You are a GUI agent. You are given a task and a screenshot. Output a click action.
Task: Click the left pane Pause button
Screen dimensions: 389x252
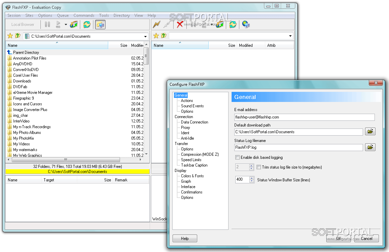click(48, 24)
